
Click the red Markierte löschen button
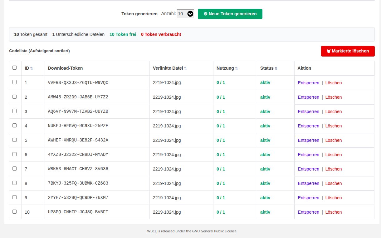tap(348, 51)
